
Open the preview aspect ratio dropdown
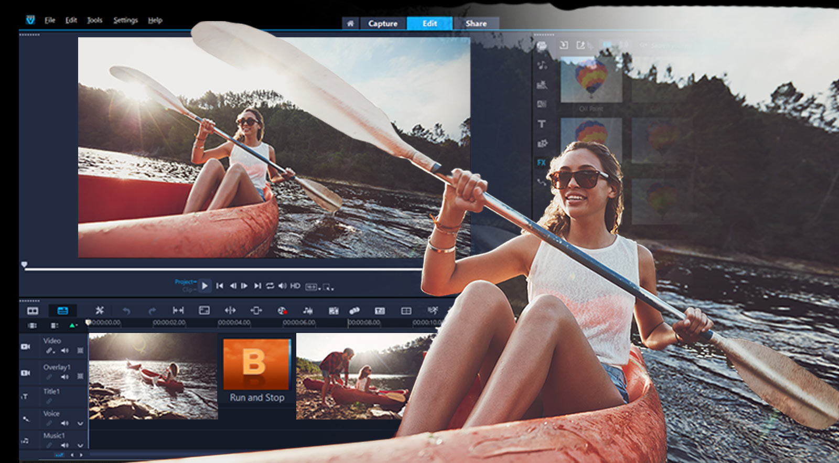coord(312,287)
